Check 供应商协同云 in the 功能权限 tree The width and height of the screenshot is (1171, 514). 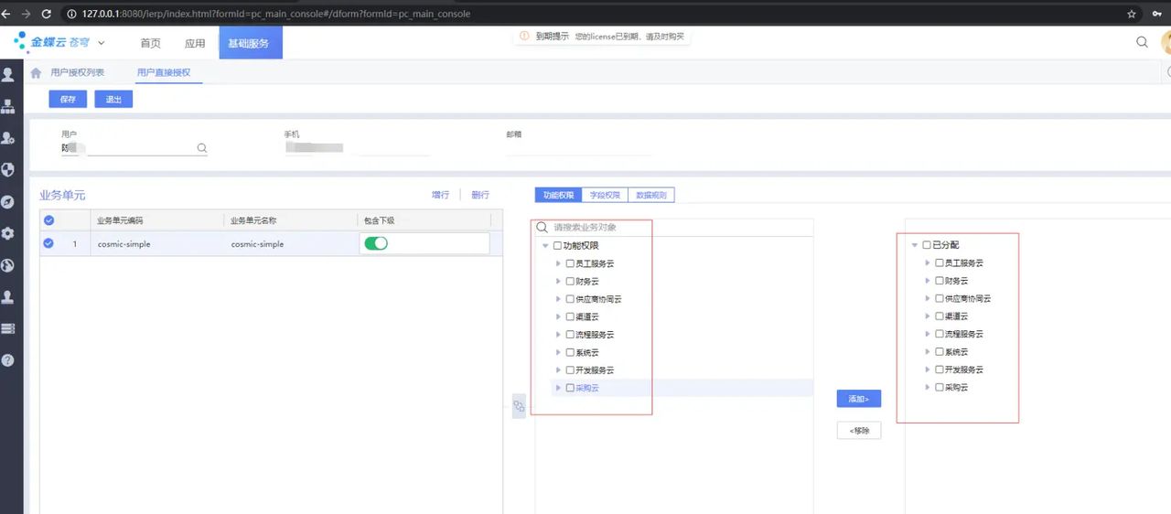click(x=570, y=299)
